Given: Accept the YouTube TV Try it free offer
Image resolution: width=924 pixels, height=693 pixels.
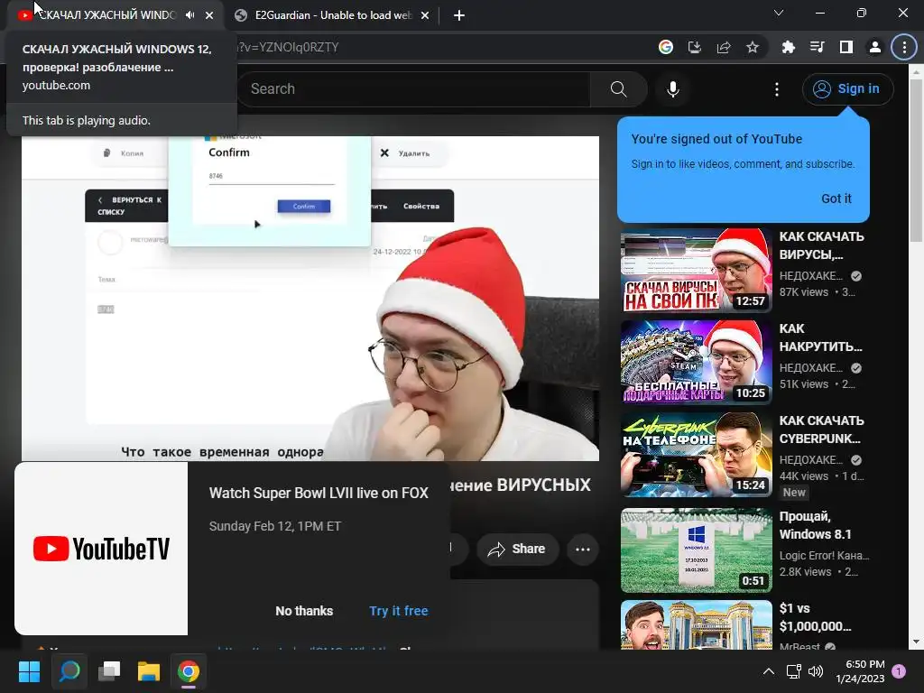Looking at the screenshot, I should [x=399, y=611].
